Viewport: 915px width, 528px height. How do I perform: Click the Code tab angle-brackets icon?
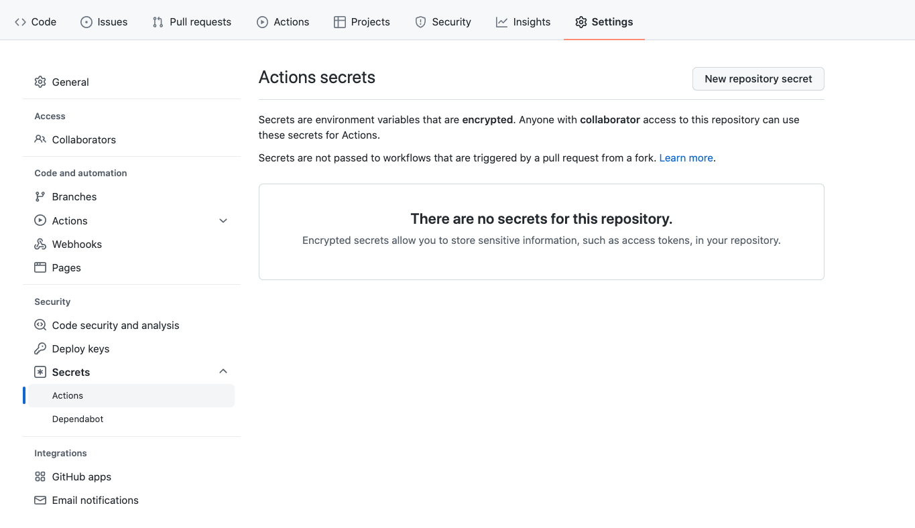[20, 22]
